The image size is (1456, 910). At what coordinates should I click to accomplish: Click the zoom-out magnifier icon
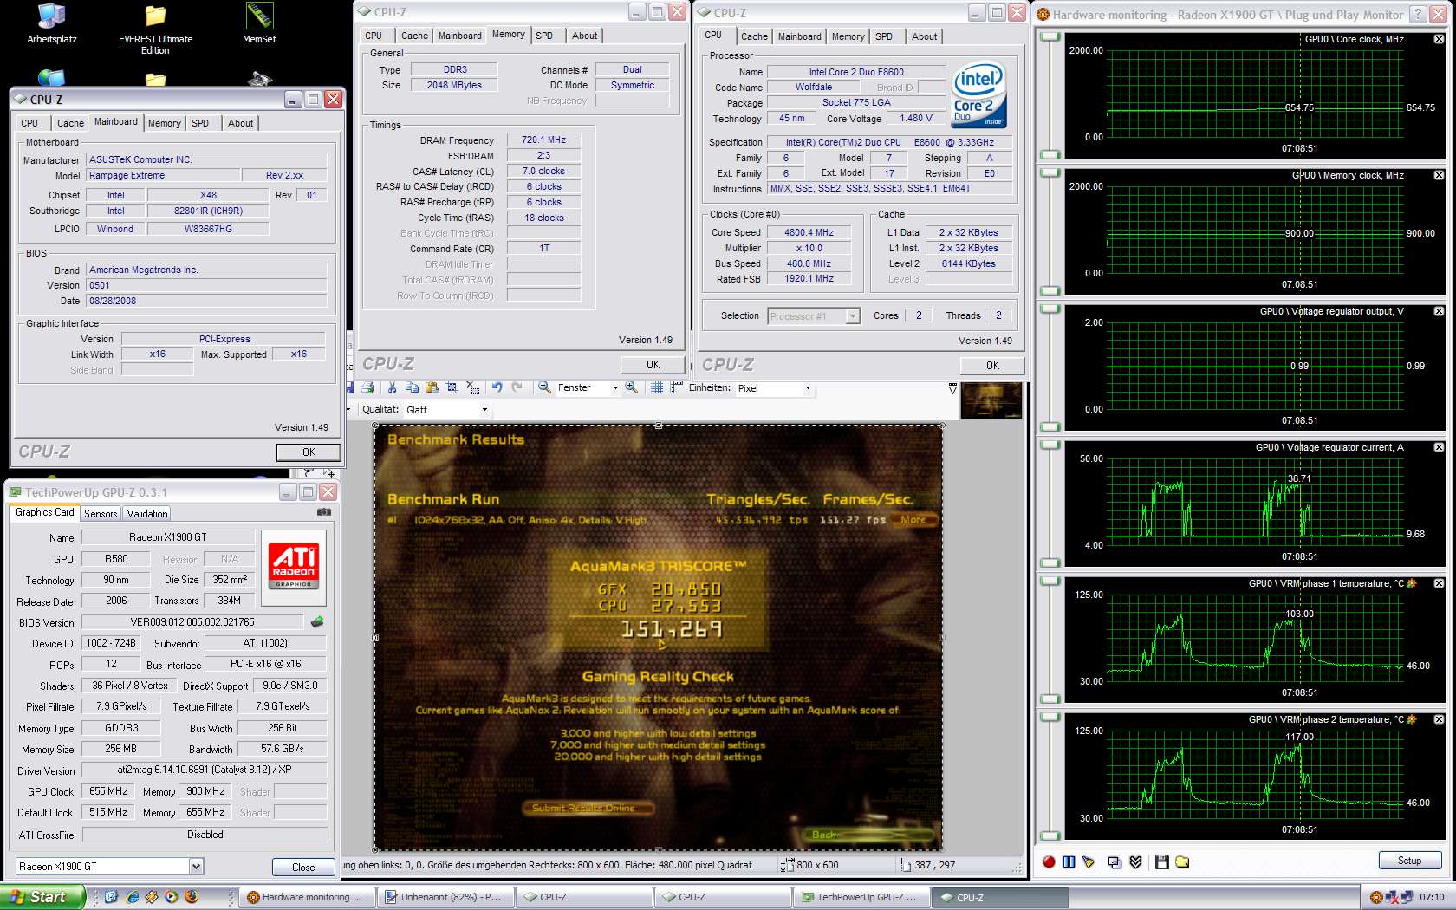545,387
